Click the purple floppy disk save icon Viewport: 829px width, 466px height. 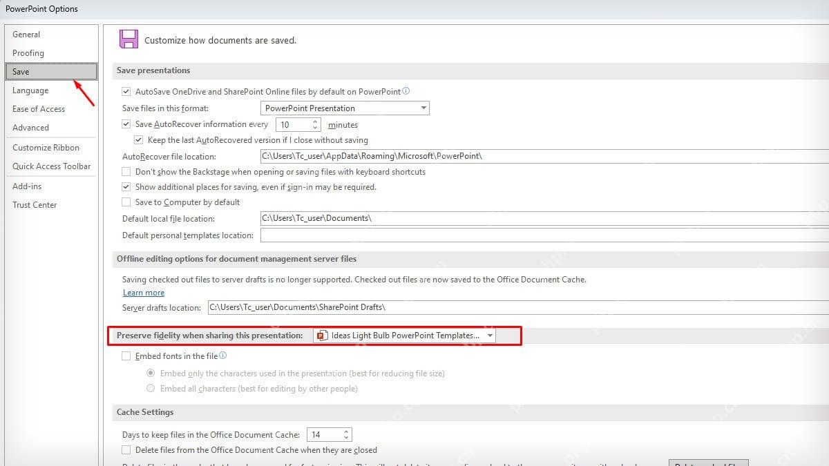click(128, 39)
